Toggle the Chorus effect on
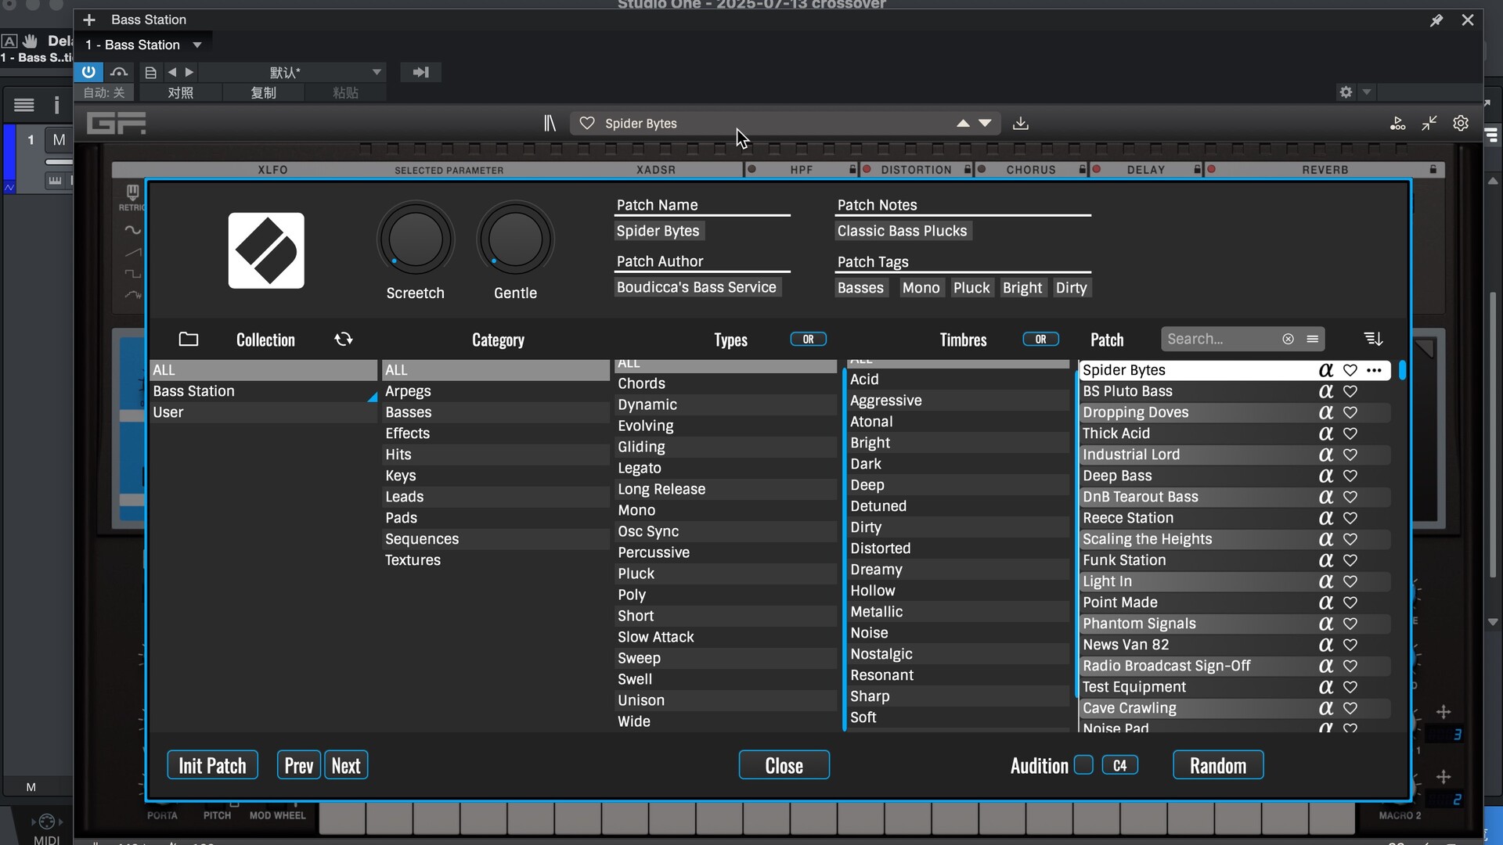 click(982, 169)
